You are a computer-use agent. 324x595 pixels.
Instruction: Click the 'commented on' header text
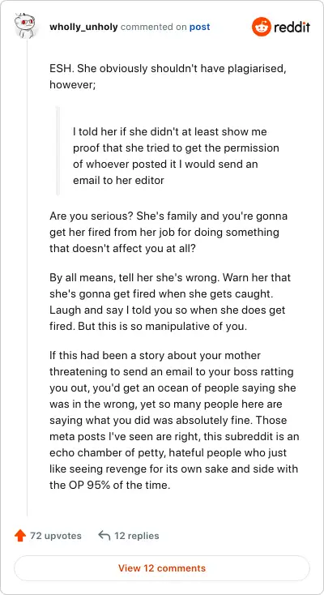click(x=154, y=28)
